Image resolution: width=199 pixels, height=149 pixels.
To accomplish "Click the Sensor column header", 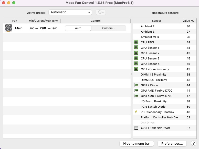I will (156, 21).
